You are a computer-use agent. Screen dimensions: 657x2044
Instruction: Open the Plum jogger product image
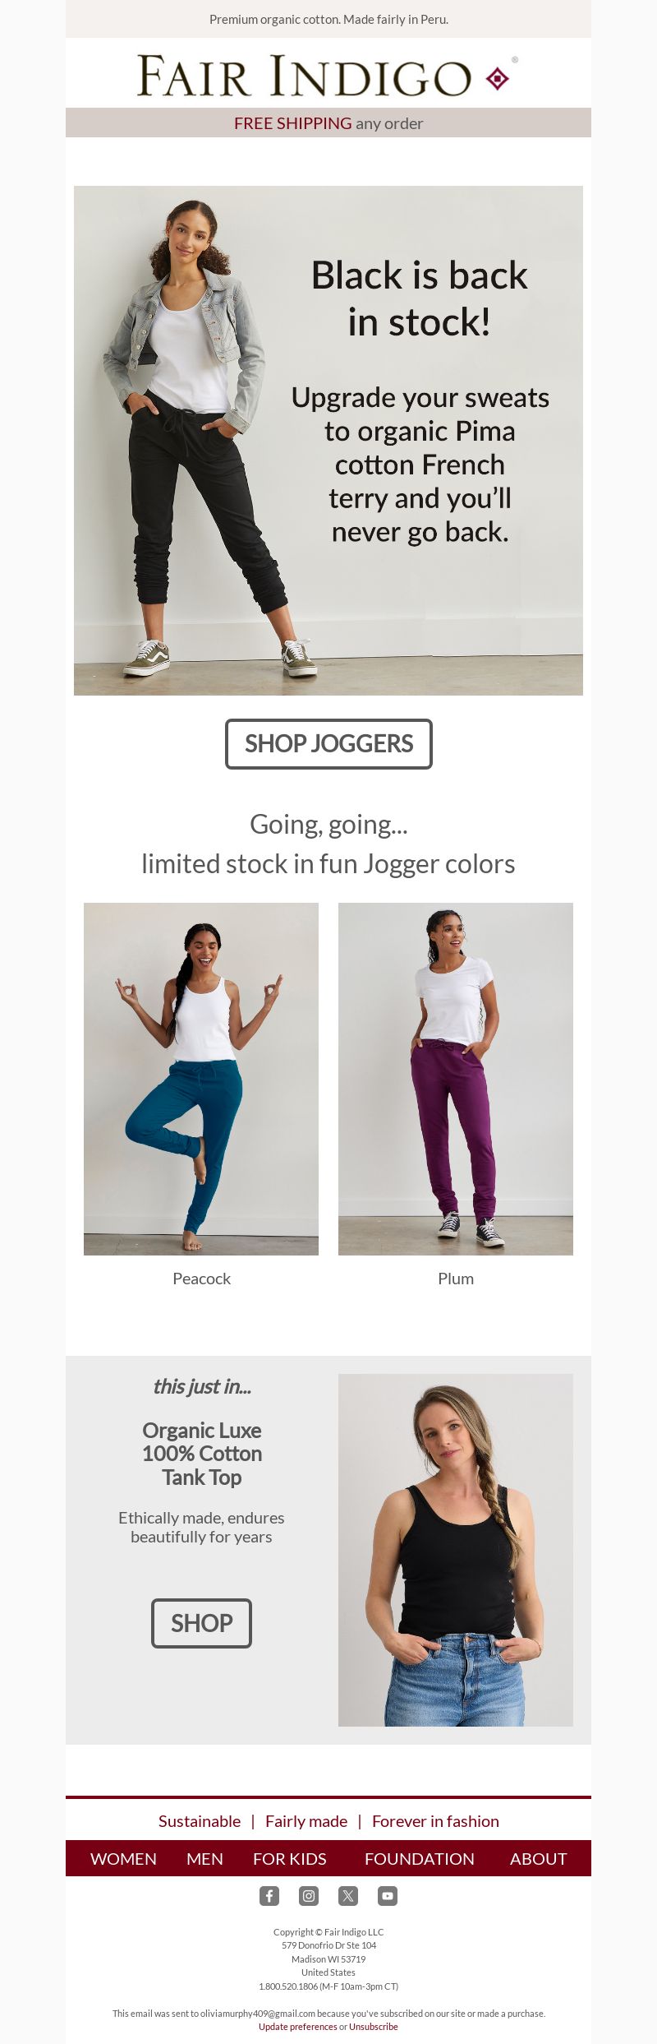[x=456, y=1079]
